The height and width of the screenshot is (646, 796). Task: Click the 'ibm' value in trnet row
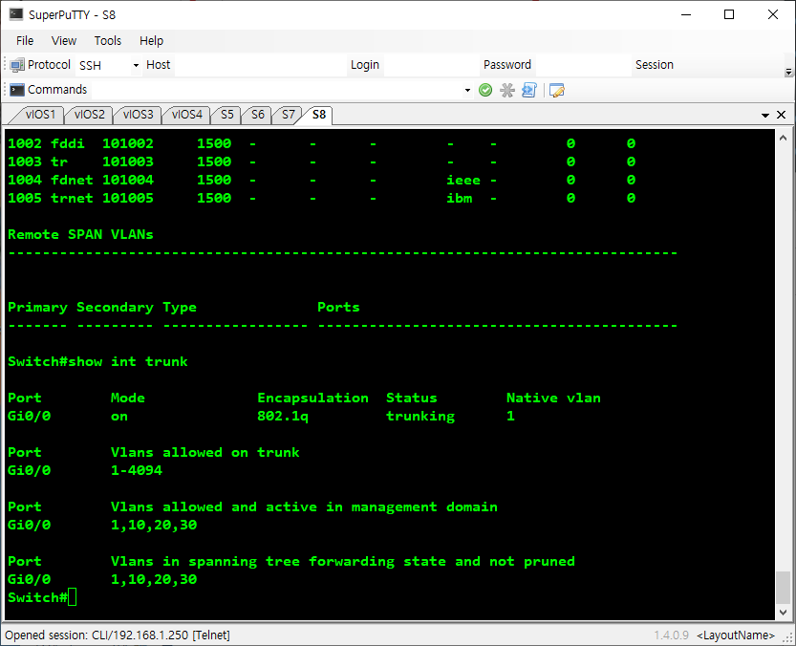(x=459, y=198)
